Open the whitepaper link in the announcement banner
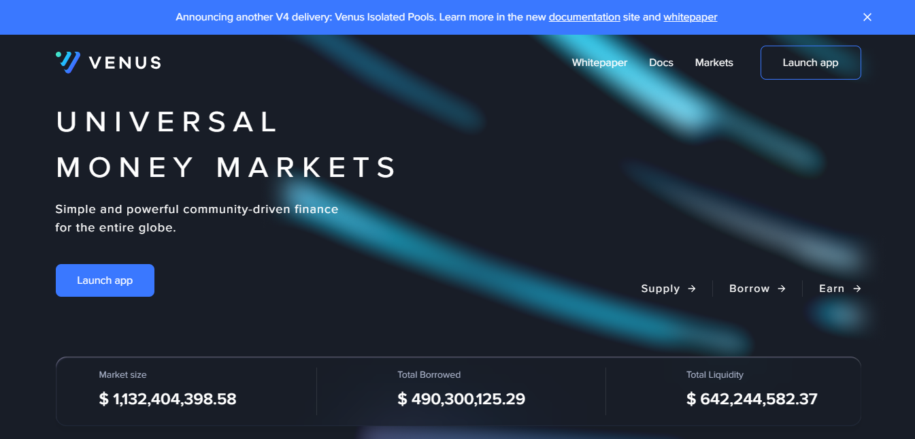The width and height of the screenshot is (915, 439). [690, 17]
